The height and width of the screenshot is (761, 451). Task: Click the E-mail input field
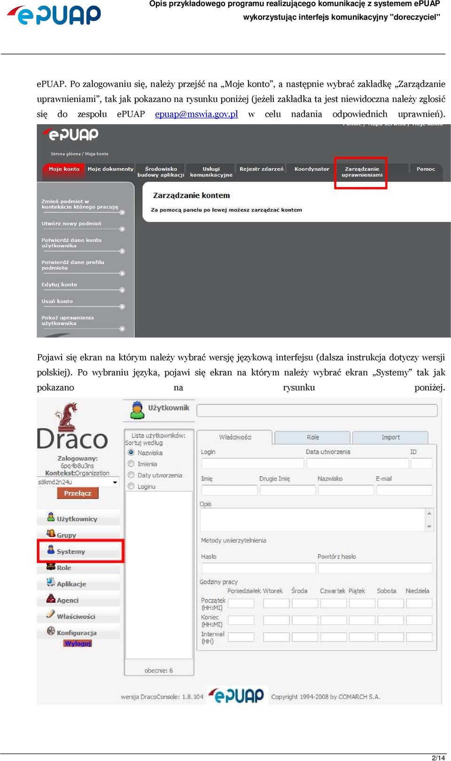[404, 490]
